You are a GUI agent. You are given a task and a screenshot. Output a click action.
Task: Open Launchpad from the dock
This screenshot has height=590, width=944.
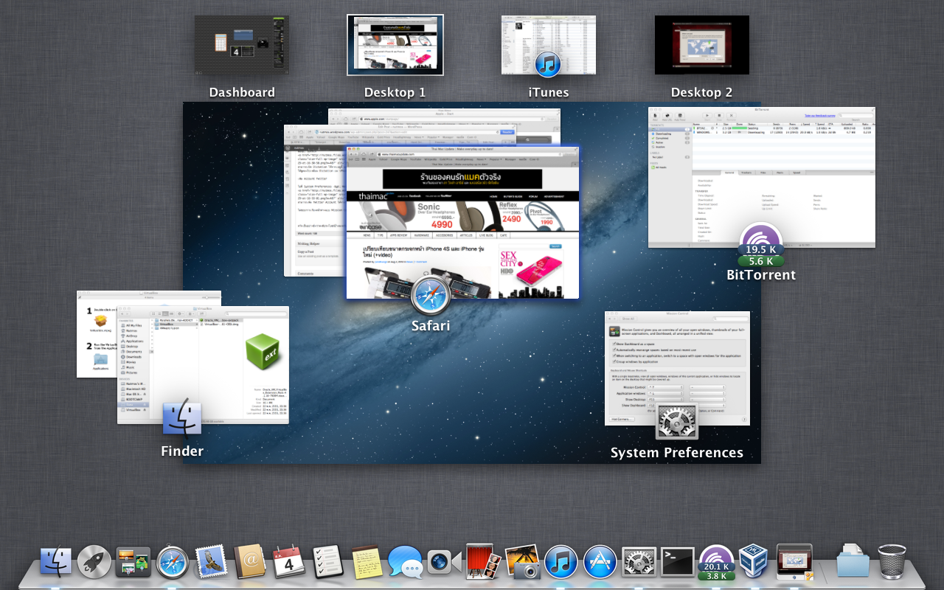click(x=94, y=562)
